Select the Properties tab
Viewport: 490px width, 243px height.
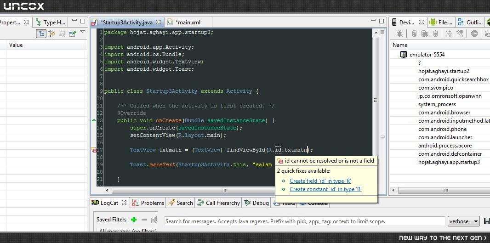[x=11, y=22]
